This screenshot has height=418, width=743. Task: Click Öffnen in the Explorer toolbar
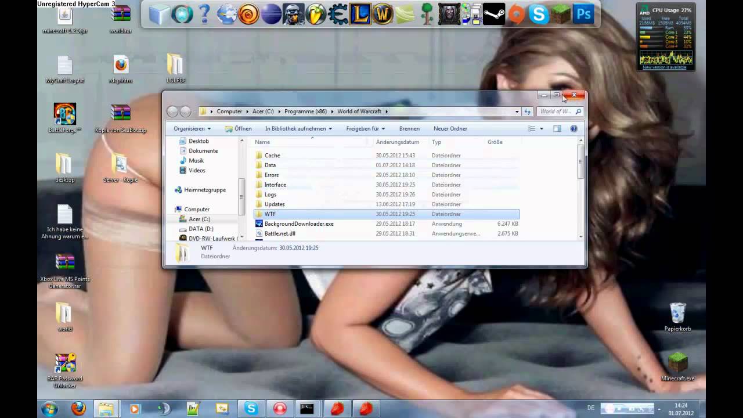pyautogui.click(x=238, y=128)
